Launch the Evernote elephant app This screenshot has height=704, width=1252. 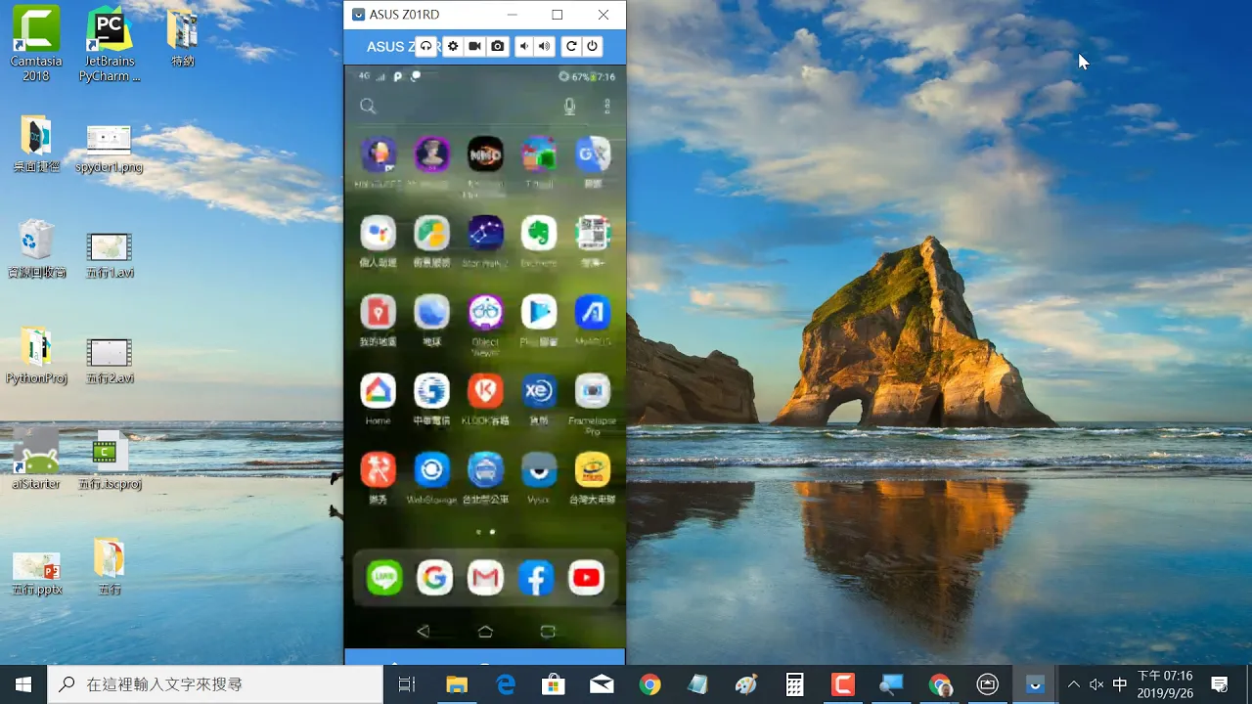tap(538, 234)
